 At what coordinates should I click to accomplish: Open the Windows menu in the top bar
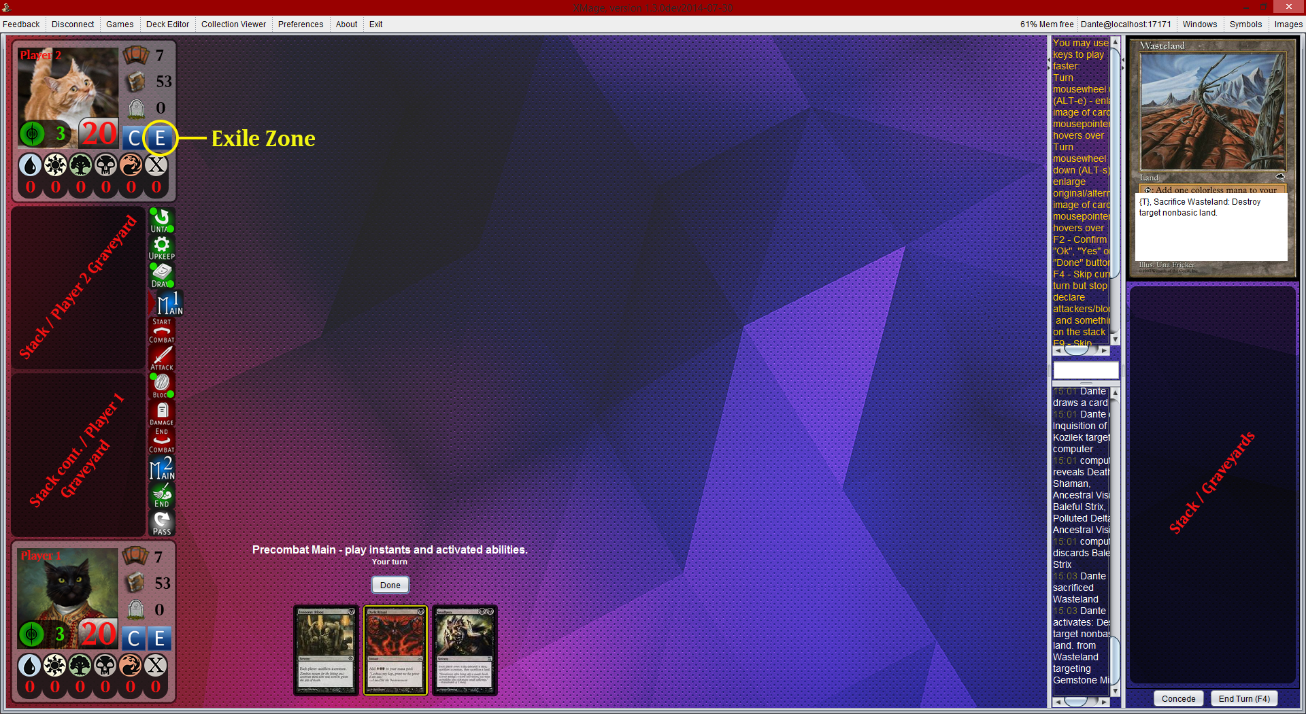coord(1199,24)
